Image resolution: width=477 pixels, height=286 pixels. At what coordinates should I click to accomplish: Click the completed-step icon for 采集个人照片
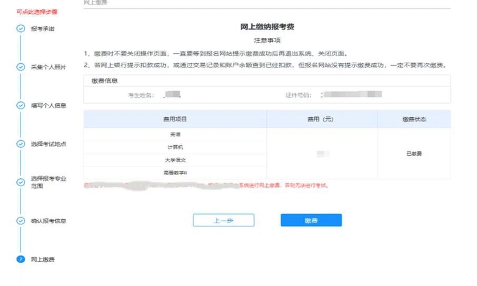21,67
